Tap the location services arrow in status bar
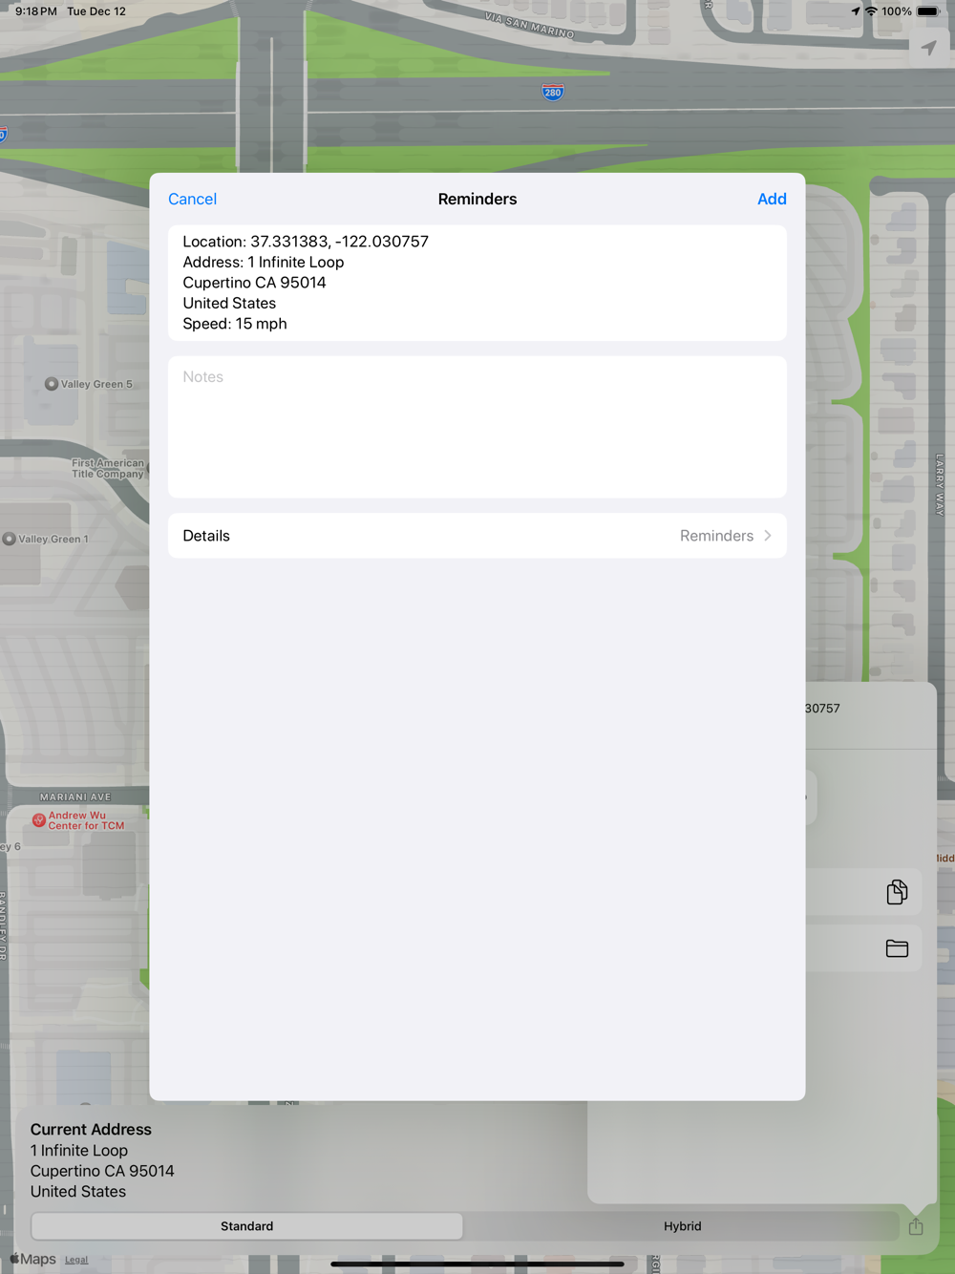Screen dimensions: 955x1274 pos(855,11)
